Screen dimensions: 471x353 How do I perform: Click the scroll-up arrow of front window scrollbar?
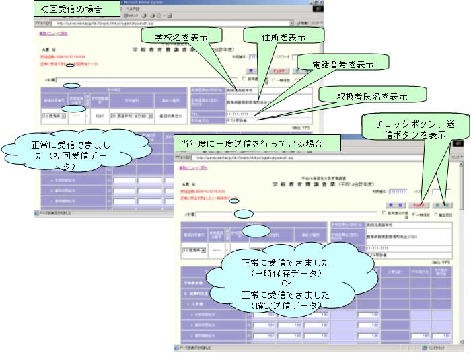click(x=461, y=165)
